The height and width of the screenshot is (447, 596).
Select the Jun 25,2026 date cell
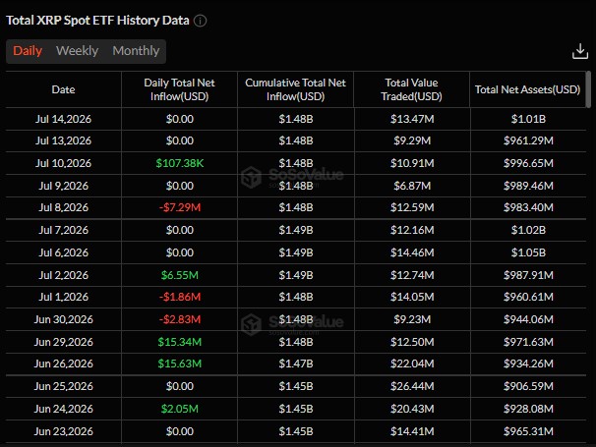tap(63, 386)
